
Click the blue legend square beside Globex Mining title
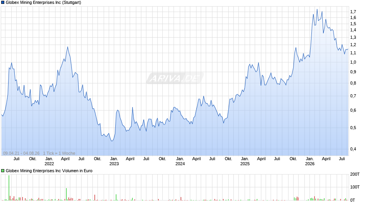(3, 3)
